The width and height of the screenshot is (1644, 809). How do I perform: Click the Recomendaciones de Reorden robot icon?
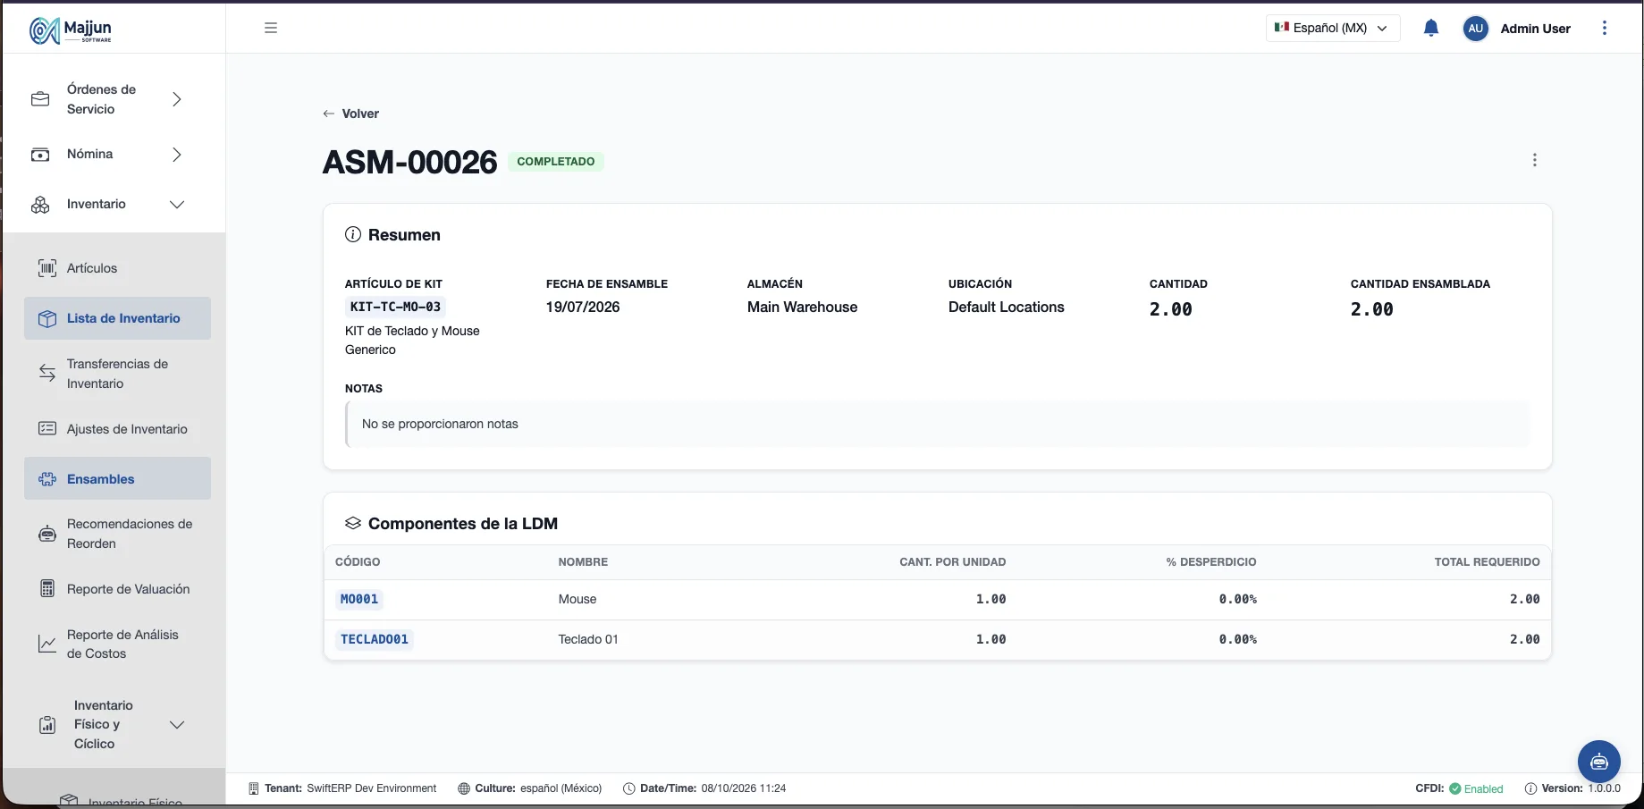(x=47, y=534)
